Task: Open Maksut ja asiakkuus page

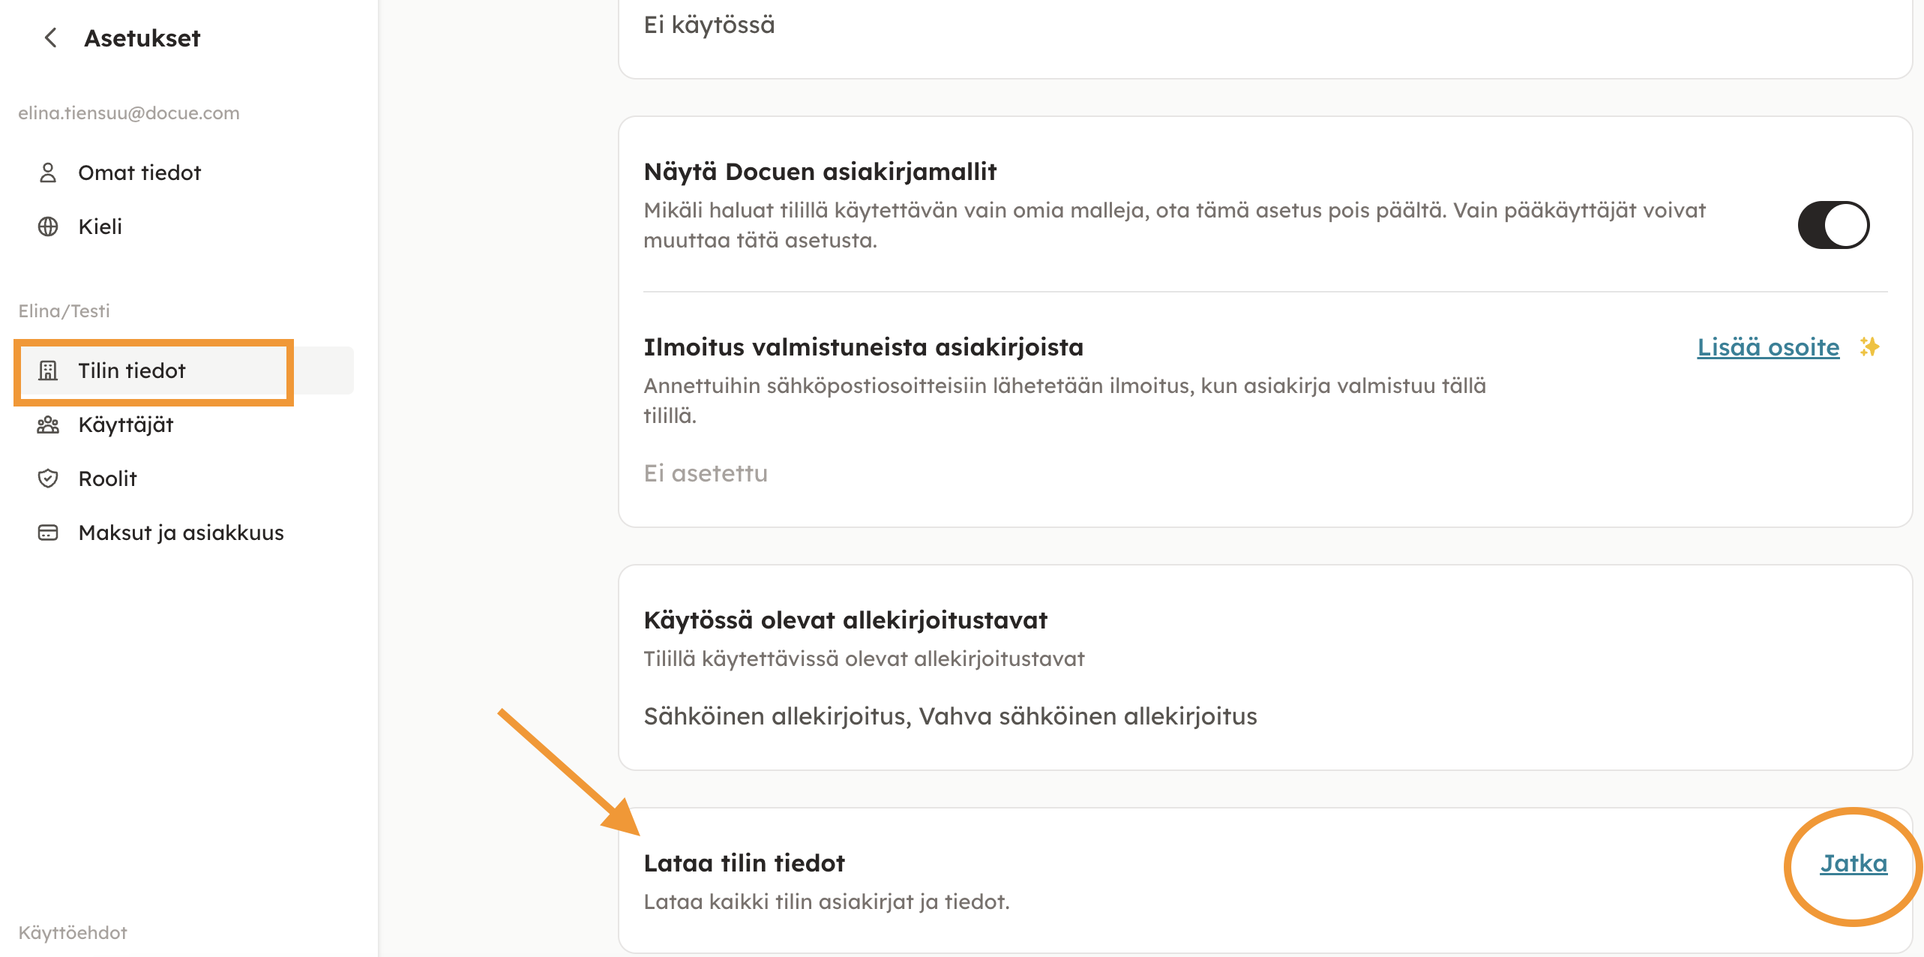Action: (x=181, y=532)
